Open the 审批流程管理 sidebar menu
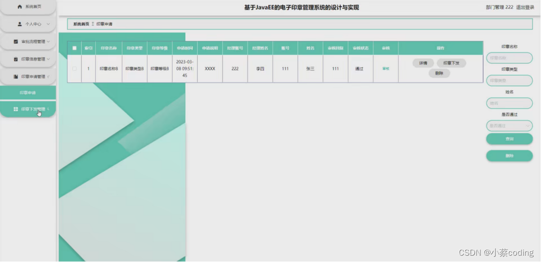The image size is (541, 262). tap(28, 42)
